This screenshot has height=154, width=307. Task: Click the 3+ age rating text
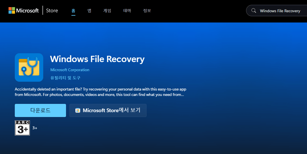point(35,128)
